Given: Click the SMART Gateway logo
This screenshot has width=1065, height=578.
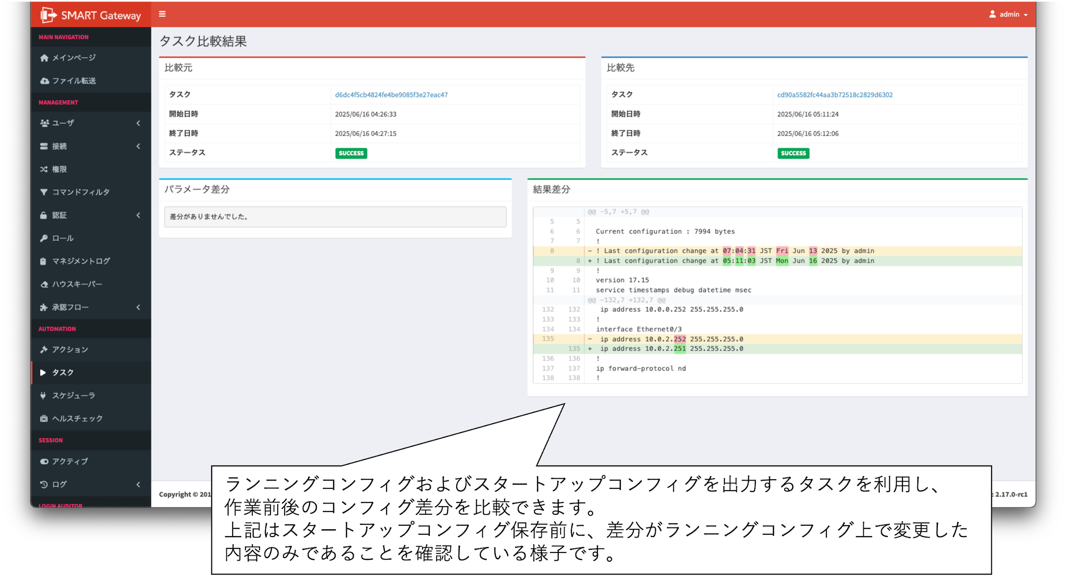Looking at the screenshot, I should 91,15.
